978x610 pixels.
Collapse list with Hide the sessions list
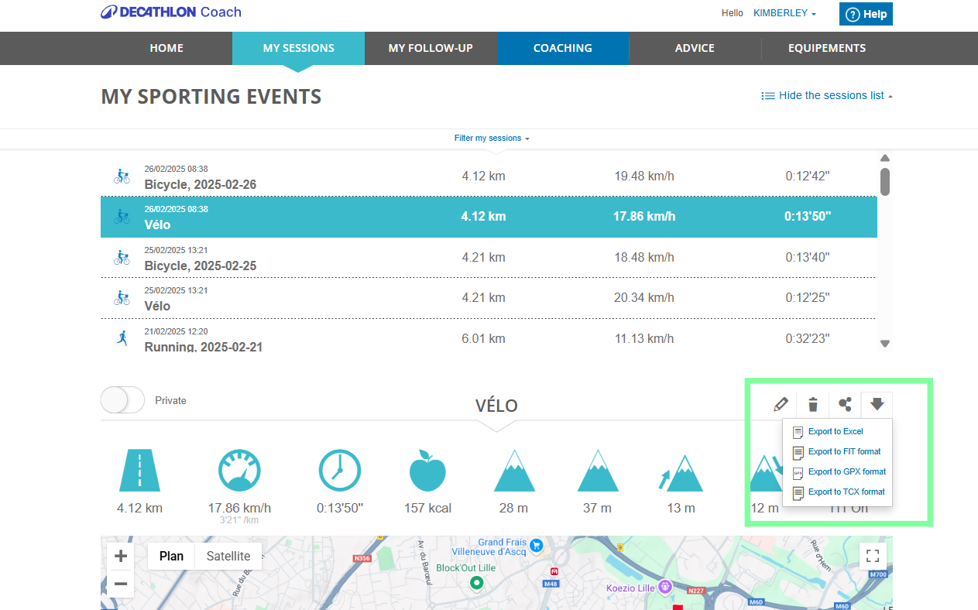(827, 96)
